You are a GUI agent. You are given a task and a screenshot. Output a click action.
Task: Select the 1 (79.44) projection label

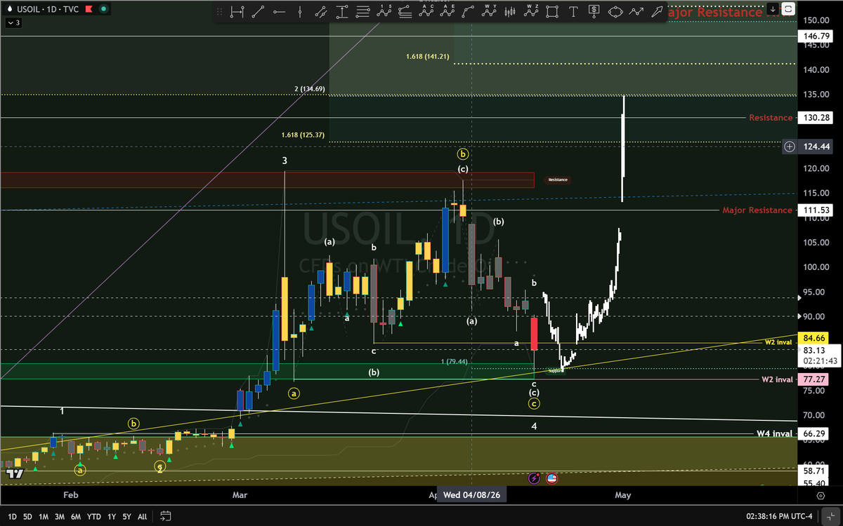click(456, 361)
